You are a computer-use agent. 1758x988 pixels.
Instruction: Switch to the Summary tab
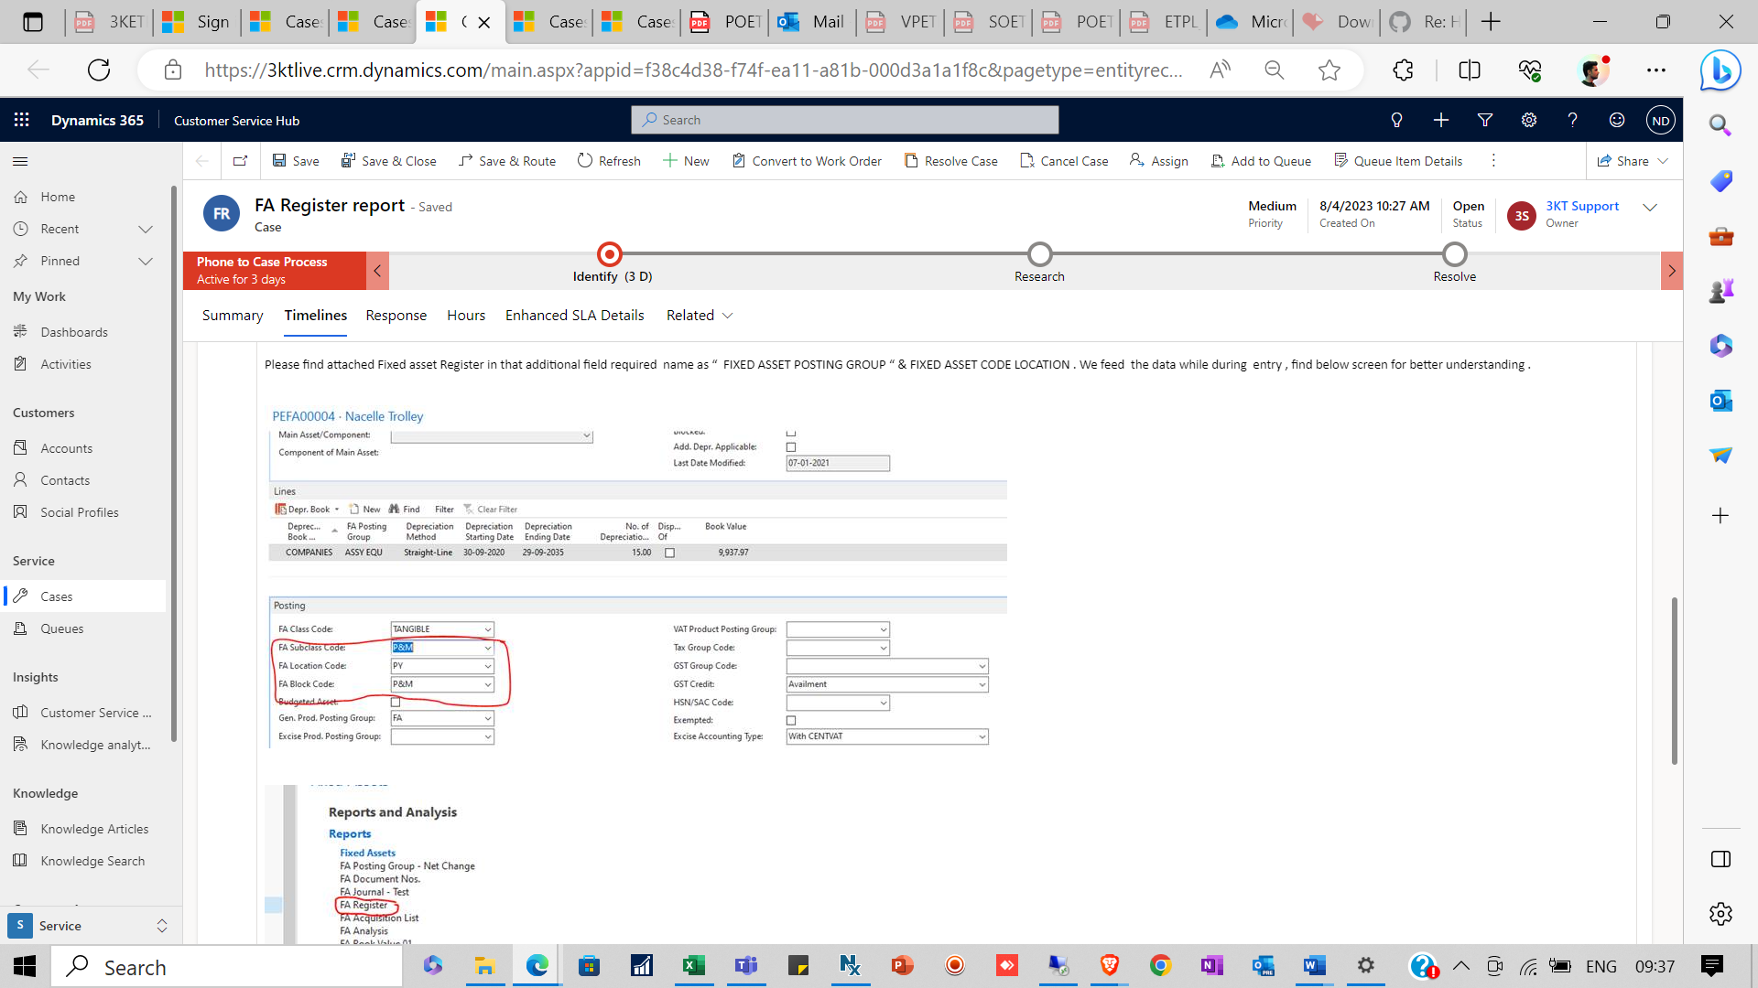pyautogui.click(x=233, y=315)
